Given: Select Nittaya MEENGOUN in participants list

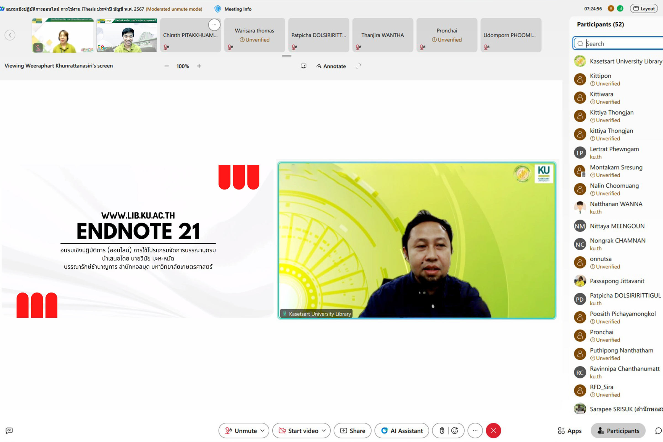Looking at the screenshot, I should pyautogui.click(x=618, y=226).
